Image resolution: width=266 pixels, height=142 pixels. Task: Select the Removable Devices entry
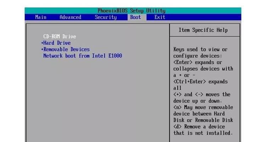[x=67, y=49]
